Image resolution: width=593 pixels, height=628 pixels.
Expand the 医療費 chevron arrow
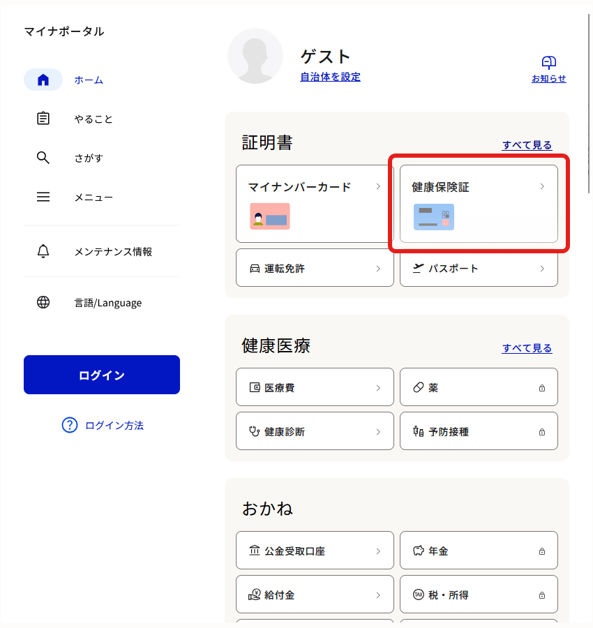[378, 388]
